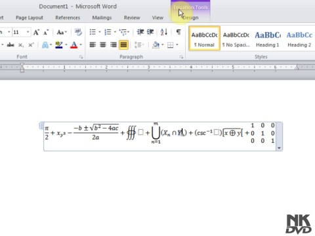This screenshot has width=315, height=236.
Task: Open the Borders dropdown arrow
Action: (x=177, y=45)
